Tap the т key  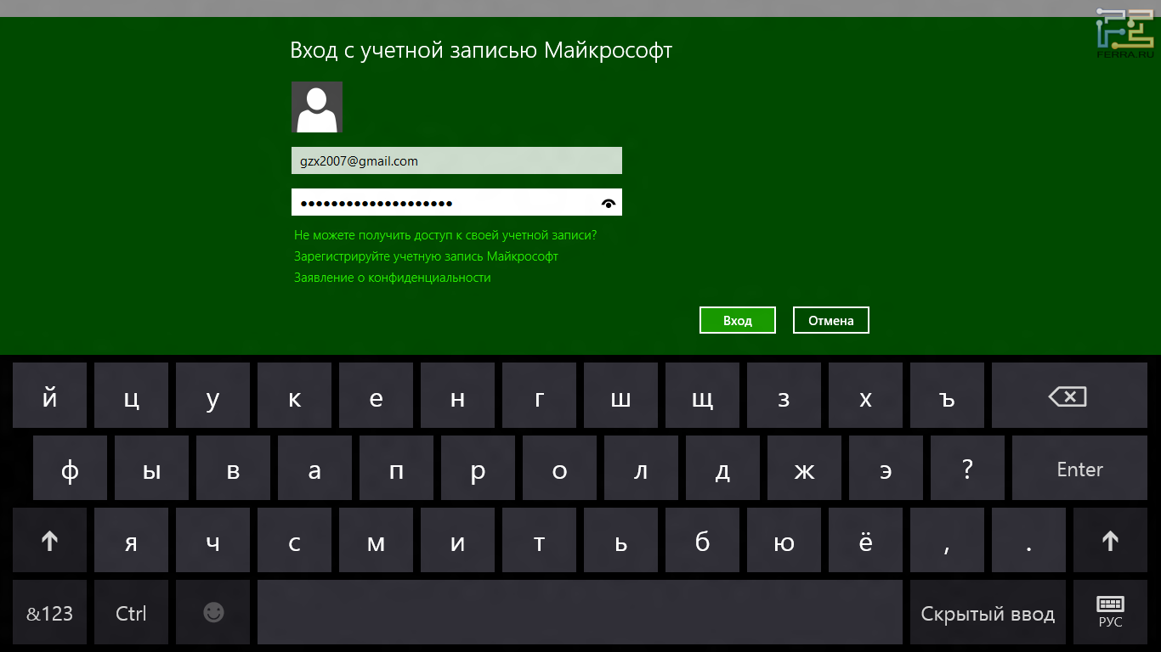tap(539, 541)
